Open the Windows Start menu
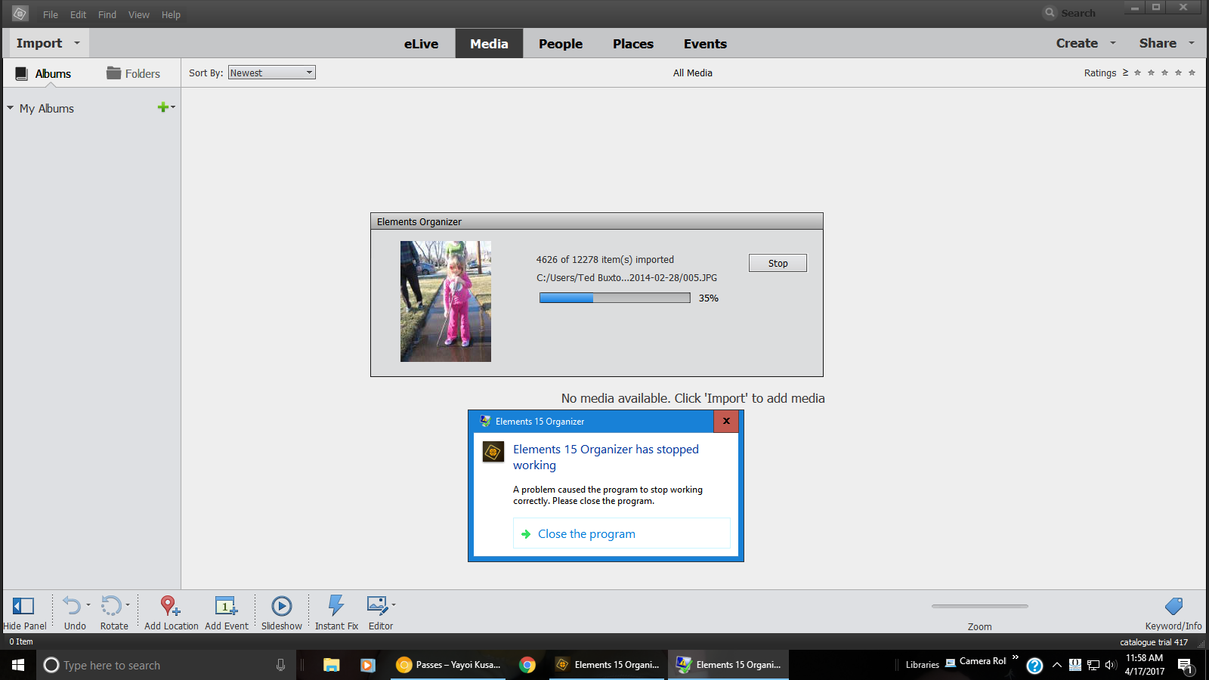Viewport: 1209px width, 680px height. point(18,665)
